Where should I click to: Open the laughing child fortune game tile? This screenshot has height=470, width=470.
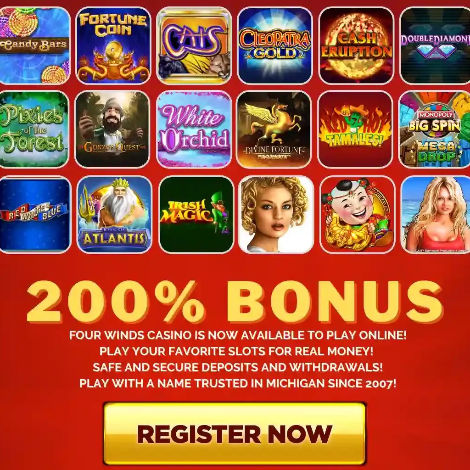[x=357, y=215]
